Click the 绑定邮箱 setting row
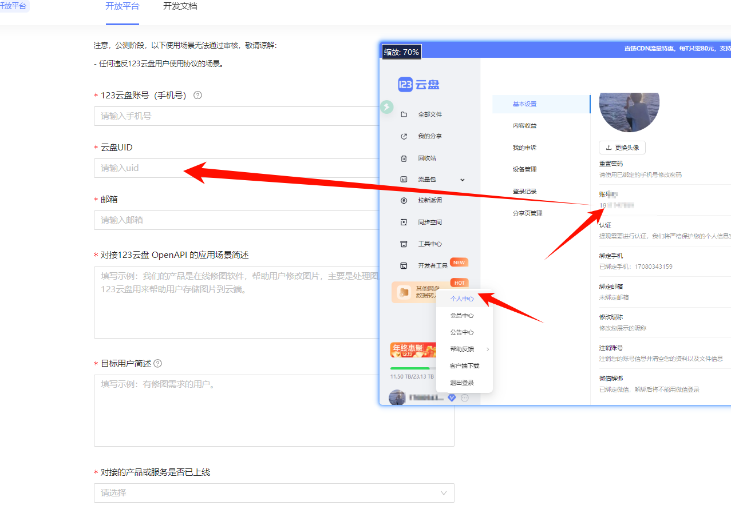Image resolution: width=731 pixels, height=505 pixels. point(665,292)
